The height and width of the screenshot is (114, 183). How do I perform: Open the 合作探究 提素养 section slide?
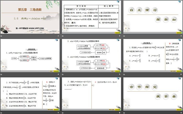pyautogui.click(x=152, y=94)
